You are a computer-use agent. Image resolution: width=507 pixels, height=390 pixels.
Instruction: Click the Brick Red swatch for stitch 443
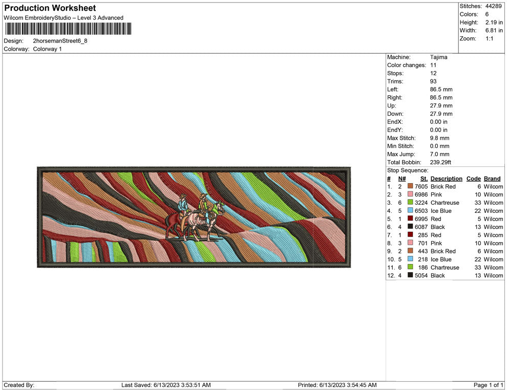tap(410, 251)
